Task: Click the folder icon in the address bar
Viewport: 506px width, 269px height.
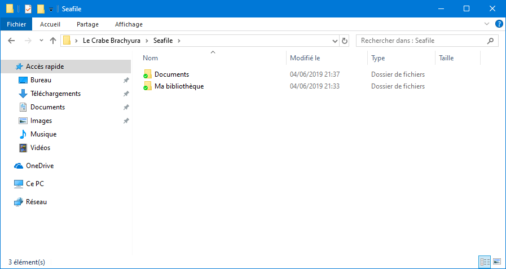Action: (x=67, y=41)
